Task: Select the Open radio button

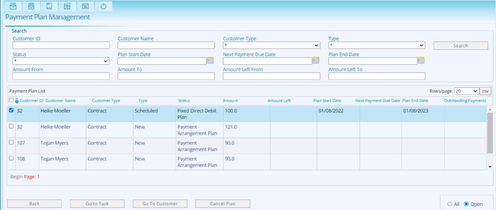Action: (x=465, y=204)
